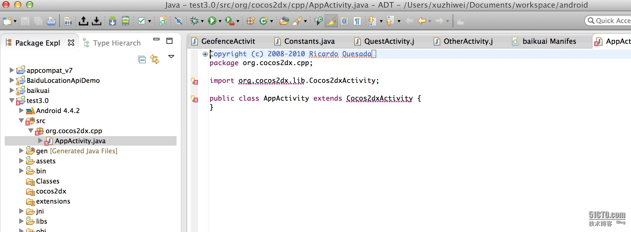This screenshot has width=631, height=232.
Task: Open the Run configurations dropdown arrow
Action: point(220,21)
